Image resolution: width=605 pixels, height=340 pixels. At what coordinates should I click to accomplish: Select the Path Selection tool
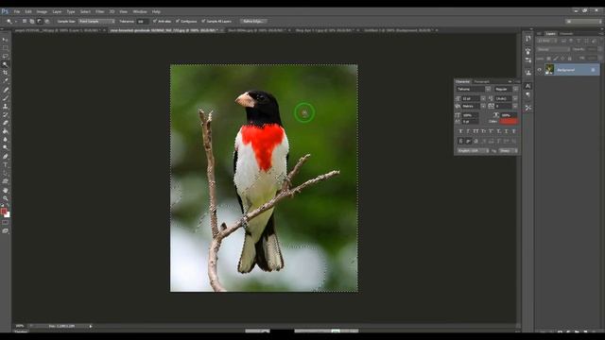(x=5, y=173)
